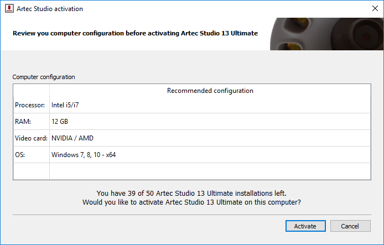Click the Computer configuration group label
Viewport: 384px width, 245px height.
pos(44,77)
